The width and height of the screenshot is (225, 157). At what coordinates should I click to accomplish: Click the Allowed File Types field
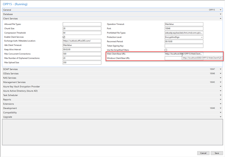coord(82,24)
